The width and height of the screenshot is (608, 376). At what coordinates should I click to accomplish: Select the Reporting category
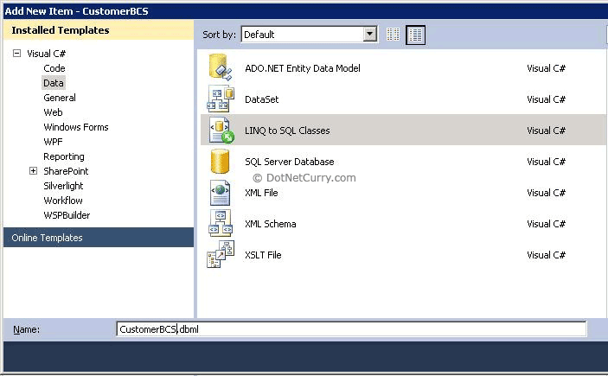[x=64, y=156]
